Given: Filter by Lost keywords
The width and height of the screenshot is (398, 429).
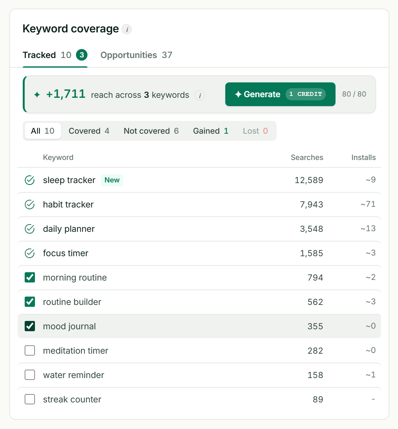Looking at the screenshot, I should click(255, 131).
